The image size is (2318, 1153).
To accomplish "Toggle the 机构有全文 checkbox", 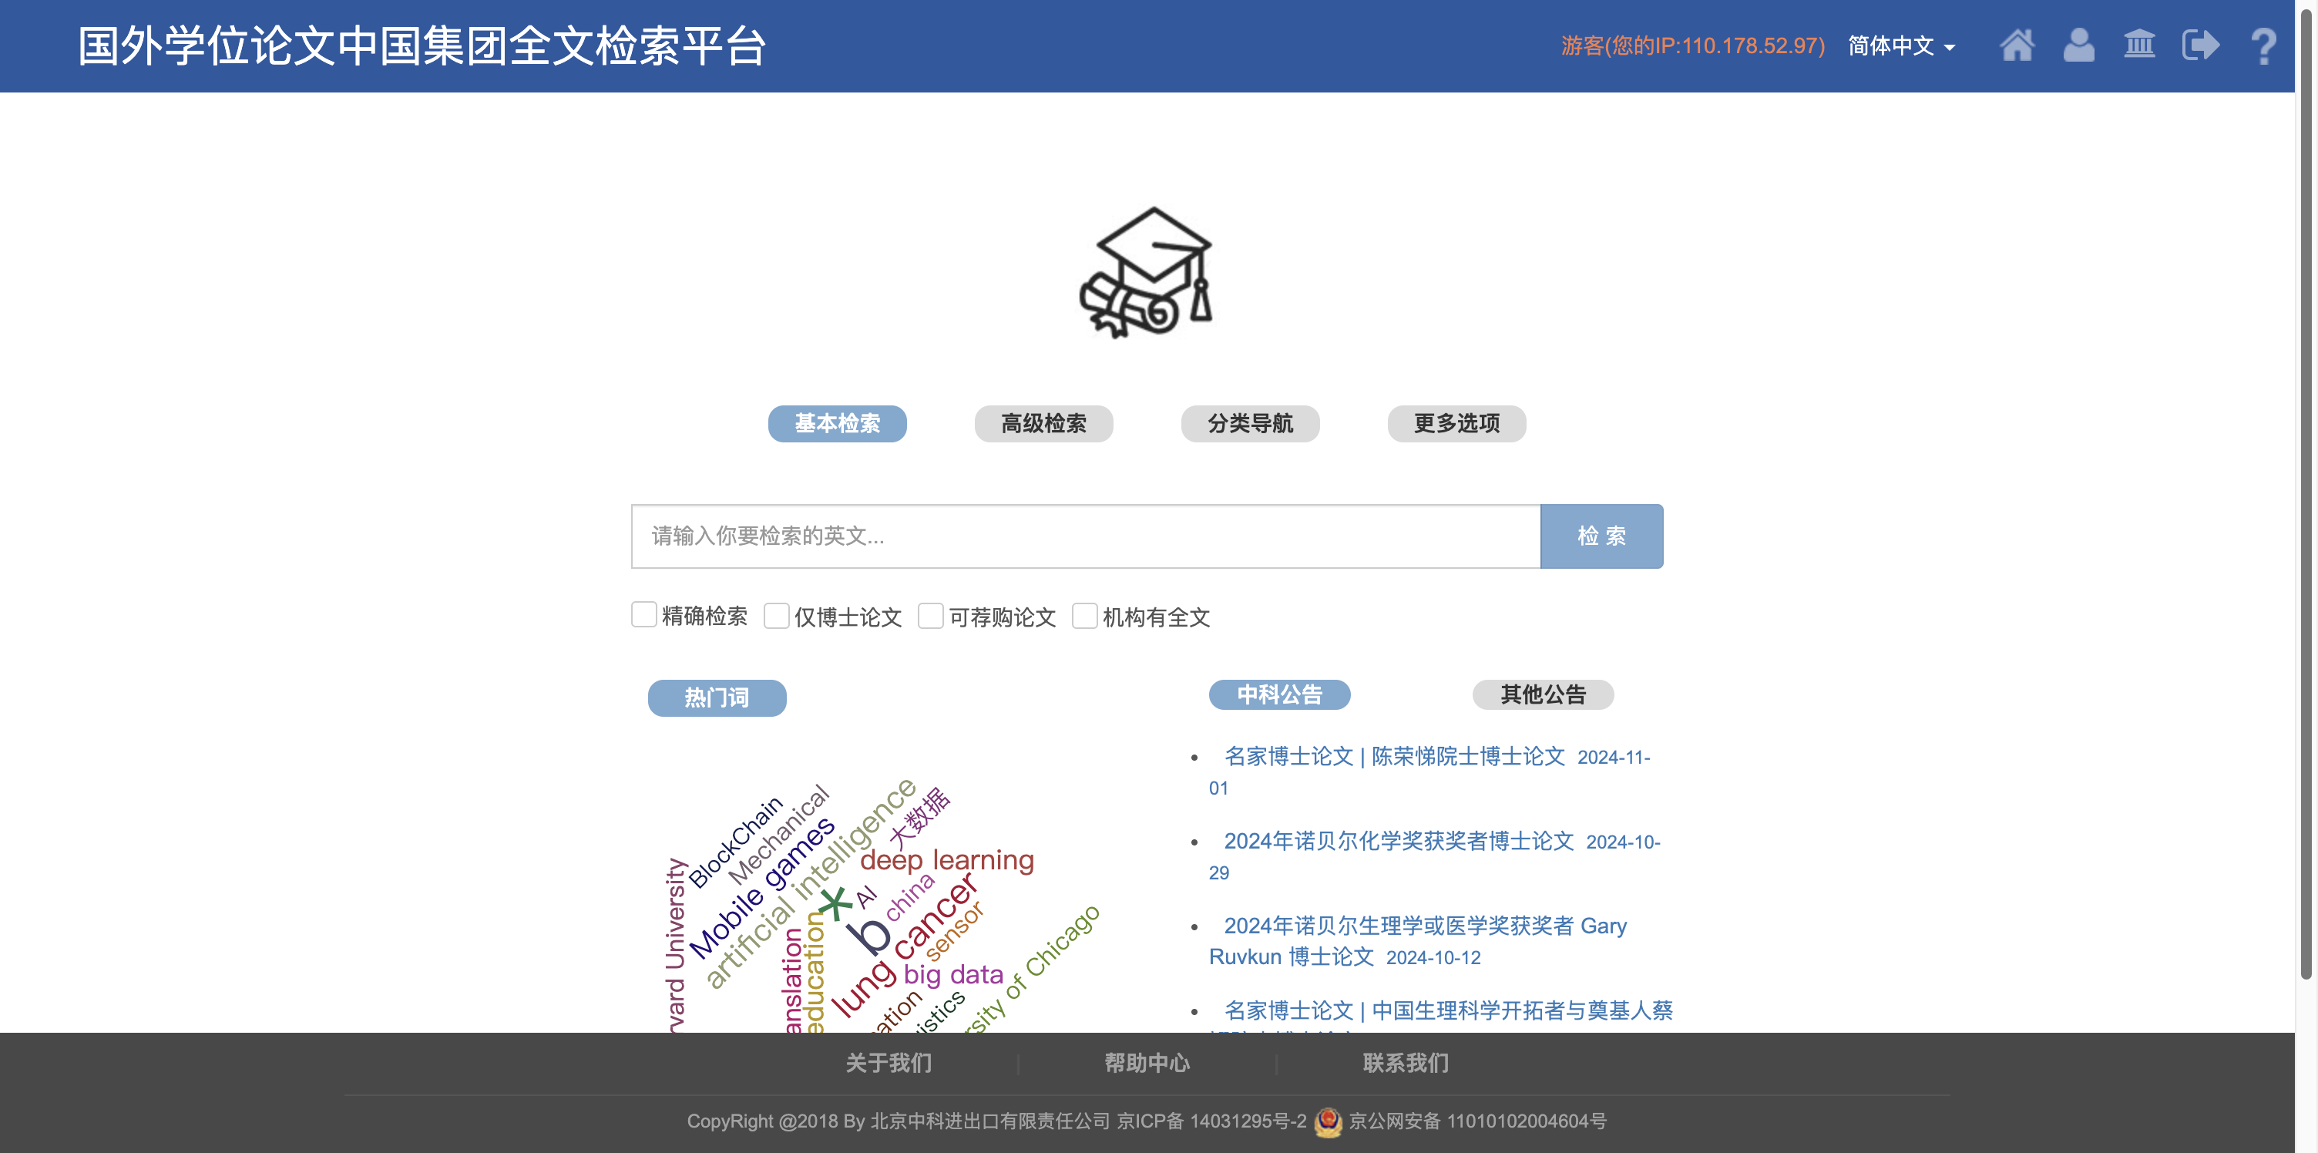I will click(x=1084, y=617).
